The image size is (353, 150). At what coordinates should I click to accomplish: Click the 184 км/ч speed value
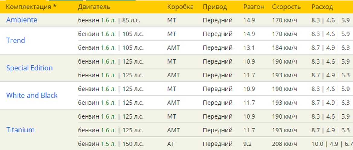coord(284,48)
